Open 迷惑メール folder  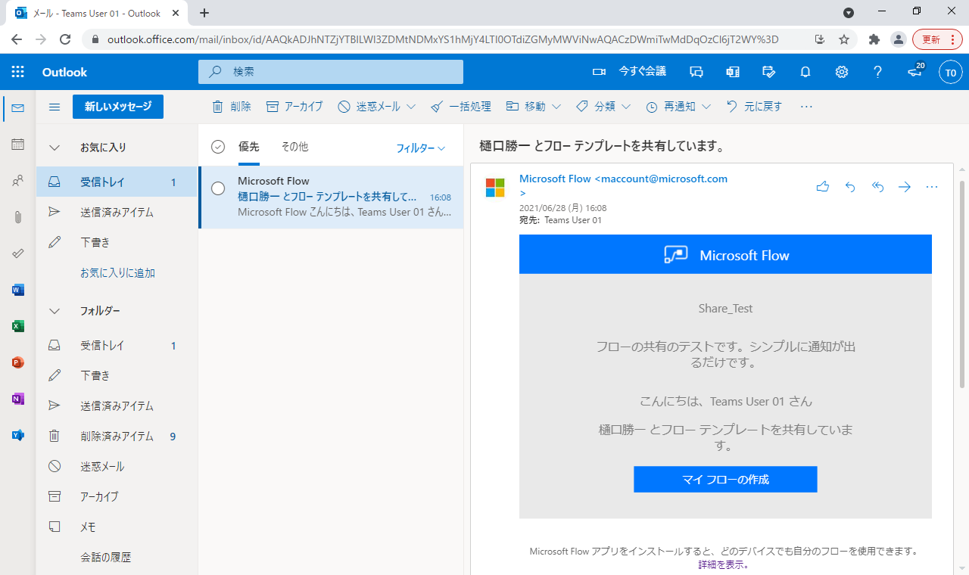click(117, 467)
